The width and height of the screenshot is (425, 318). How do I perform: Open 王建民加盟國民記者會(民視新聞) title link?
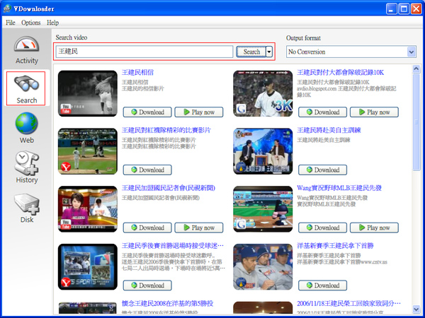click(169, 188)
